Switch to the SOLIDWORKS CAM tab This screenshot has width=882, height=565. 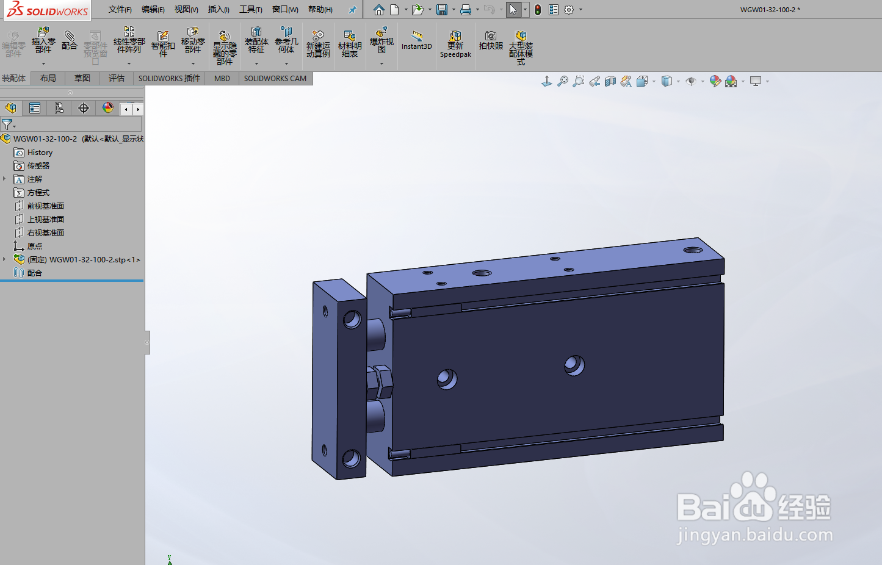click(275, 78)
